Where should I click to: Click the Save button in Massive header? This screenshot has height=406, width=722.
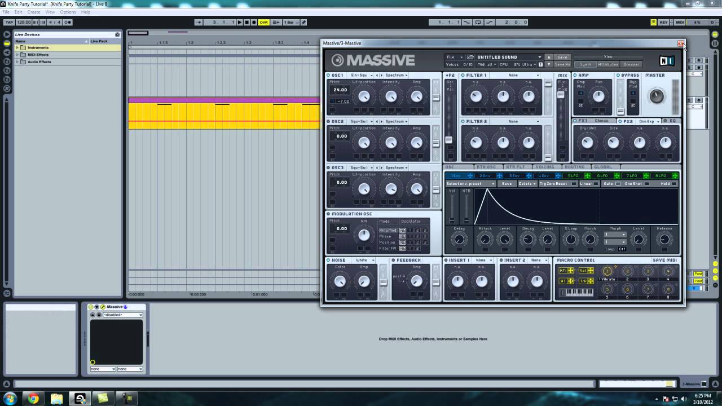tap(562, 57)
